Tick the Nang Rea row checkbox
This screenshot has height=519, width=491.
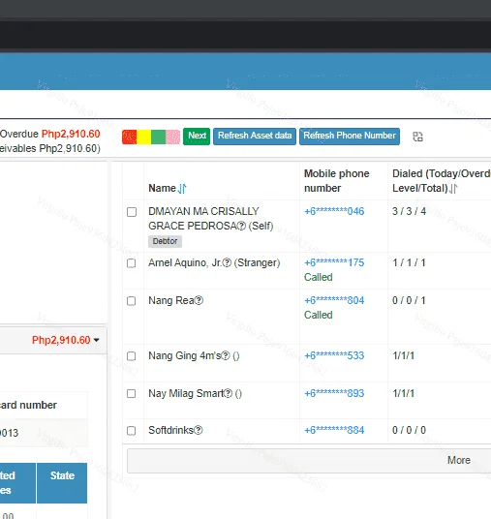(x=132, y=301)
